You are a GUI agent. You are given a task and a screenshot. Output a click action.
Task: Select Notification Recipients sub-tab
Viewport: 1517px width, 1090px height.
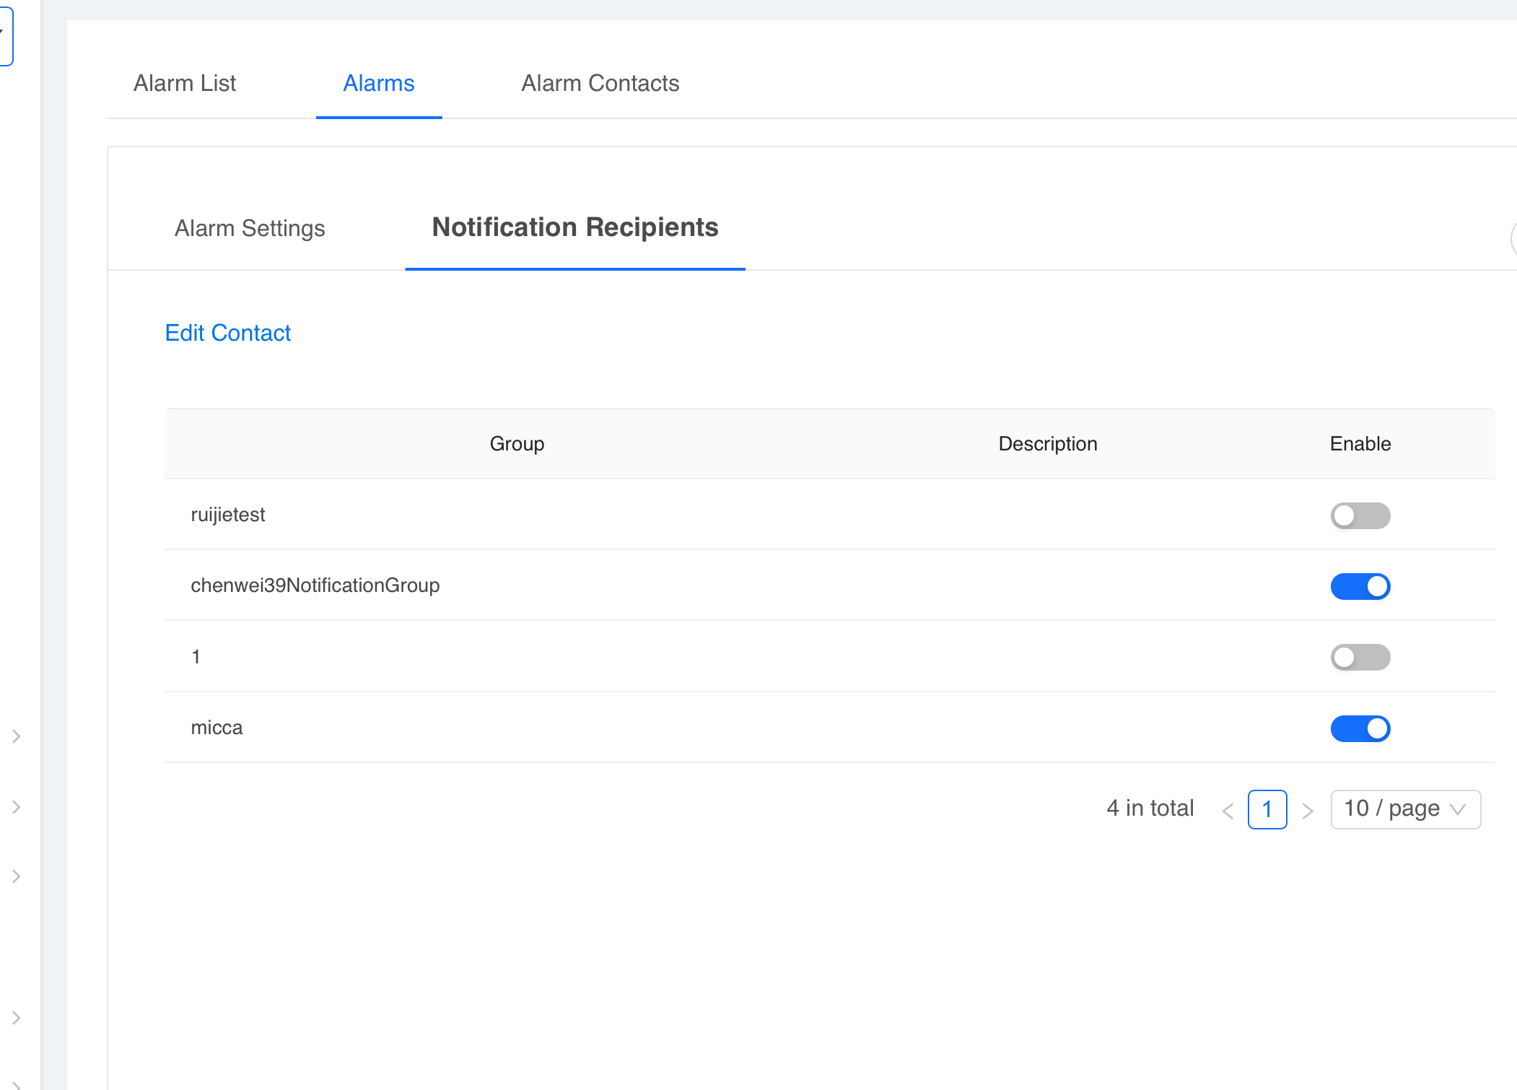[x=574, y=227]
